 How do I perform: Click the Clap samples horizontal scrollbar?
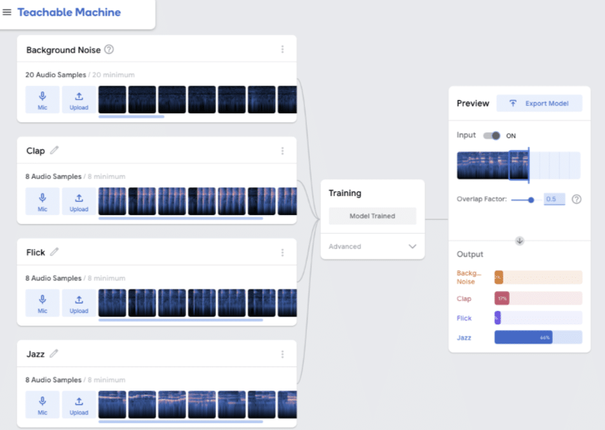coord(180,218)
